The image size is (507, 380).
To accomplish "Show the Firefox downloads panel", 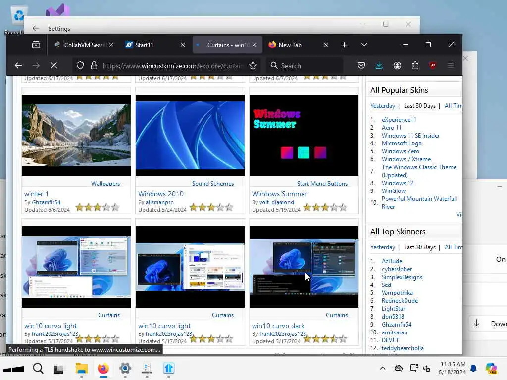I will (x=379, y=66).
